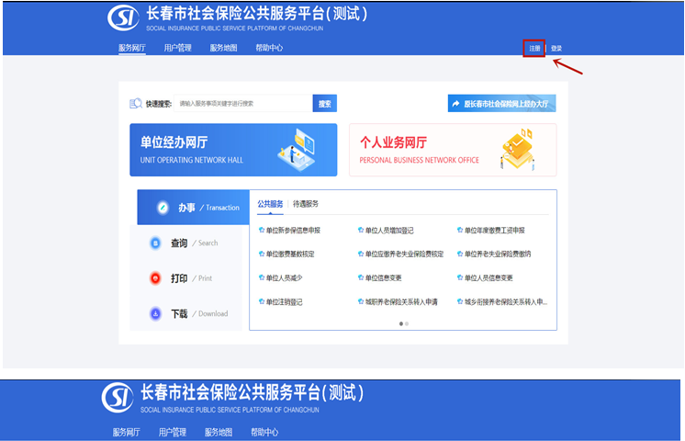Click the first carousel pagination dot
The height and width of the screenshot is (441, 685).
coord(401,324)
